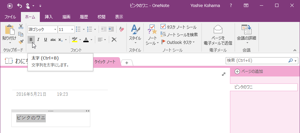Apply subscript with the x₂ button
The image size is (300, 133).
point(61,40)
